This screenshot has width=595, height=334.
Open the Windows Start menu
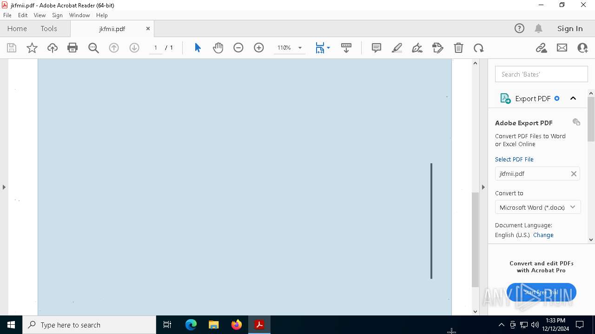[x=11, y=325]
